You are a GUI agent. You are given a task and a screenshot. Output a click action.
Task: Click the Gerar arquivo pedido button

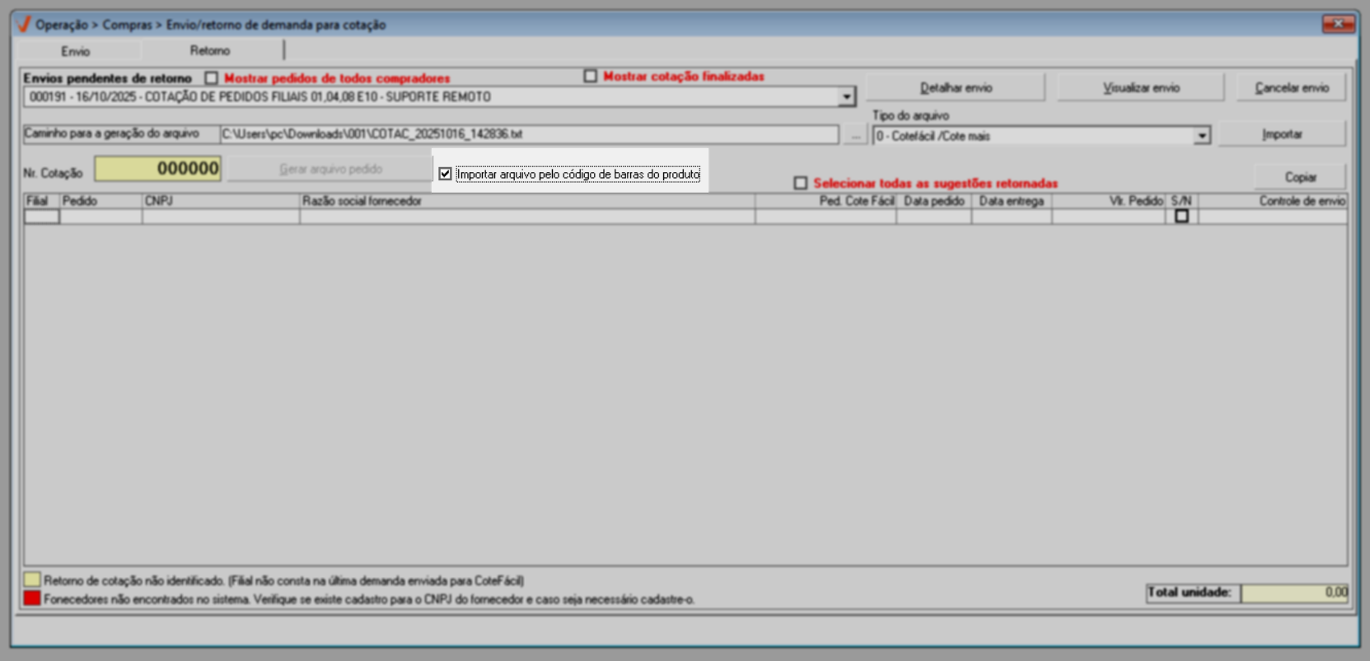pos(330,169)
